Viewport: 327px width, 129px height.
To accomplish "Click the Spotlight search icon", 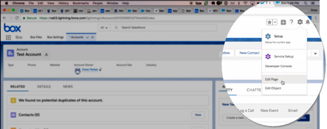I will (x=306, y=3).
